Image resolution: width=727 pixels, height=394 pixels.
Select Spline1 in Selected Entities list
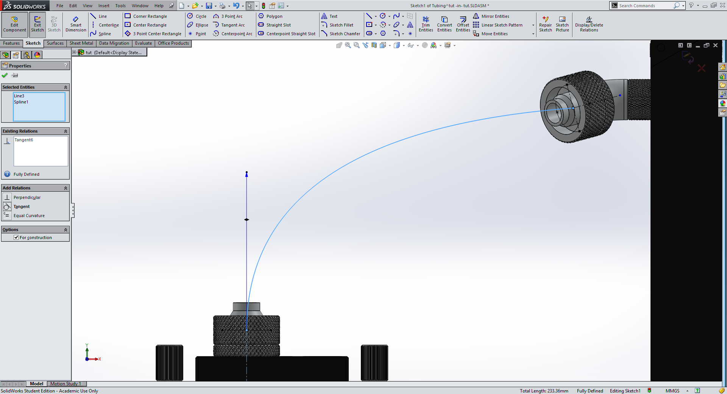[21, 102]
